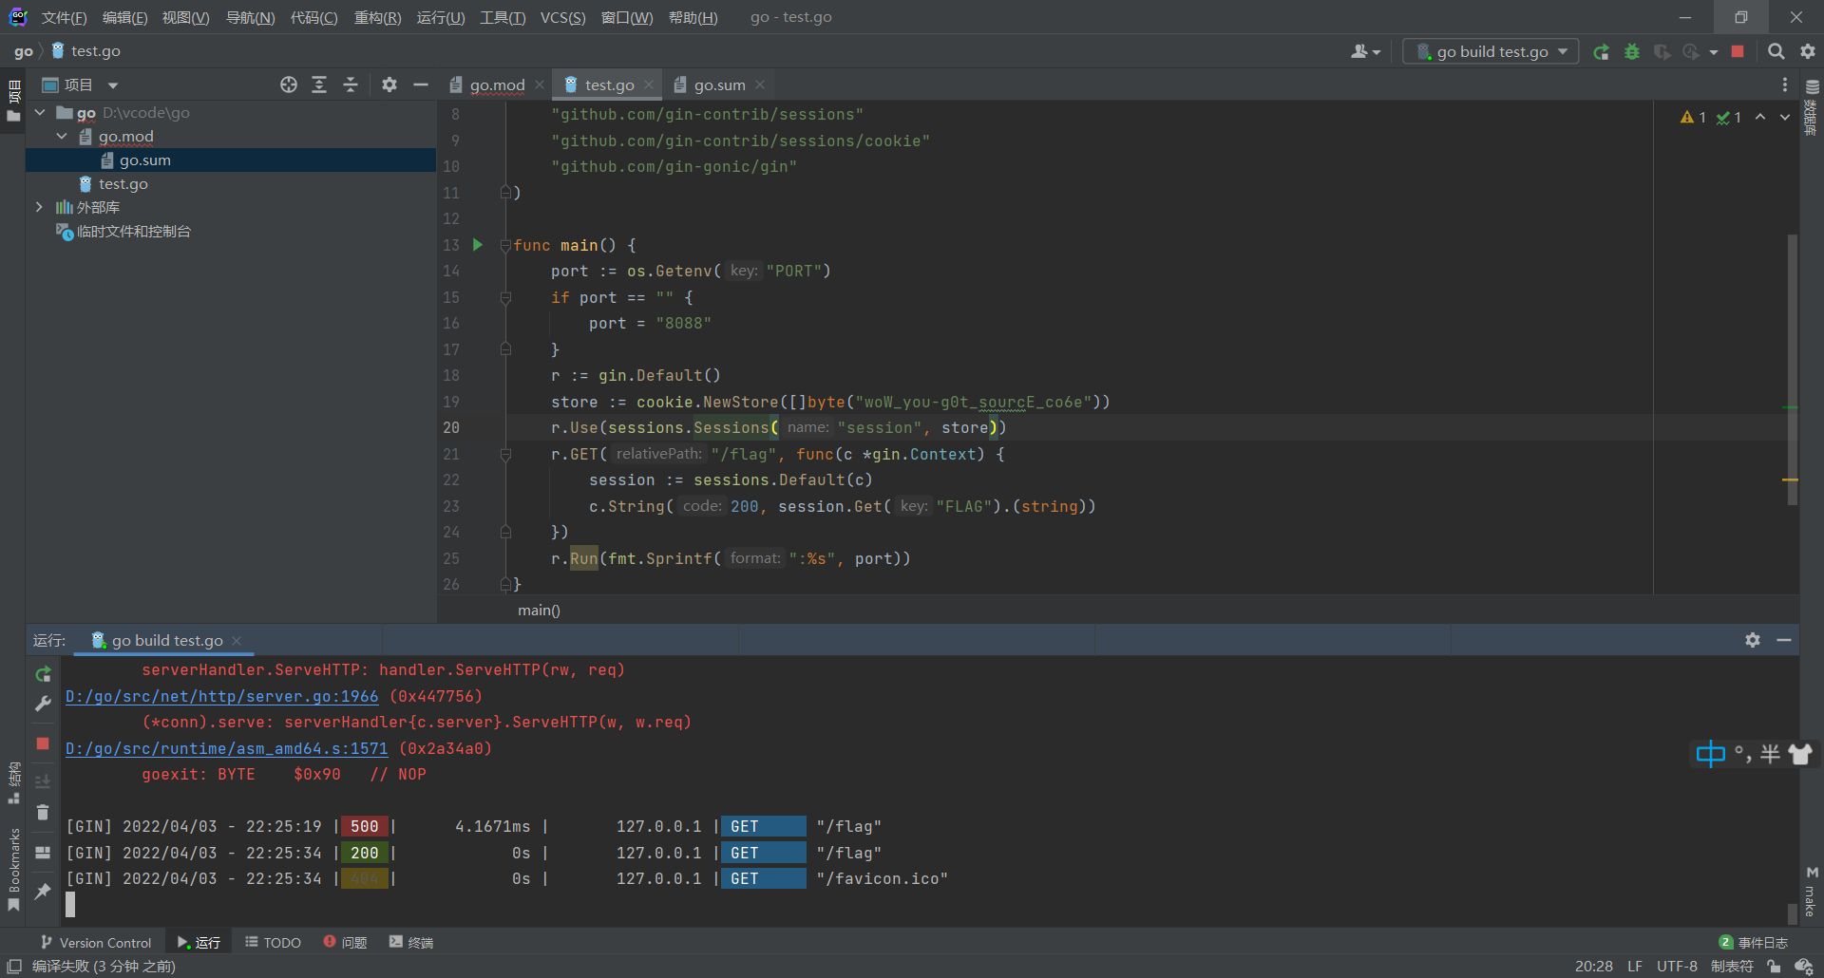This screenshot has width=1824, height=978.
Task: Select go.sum in project tree
Action: [x=144, y=160]
